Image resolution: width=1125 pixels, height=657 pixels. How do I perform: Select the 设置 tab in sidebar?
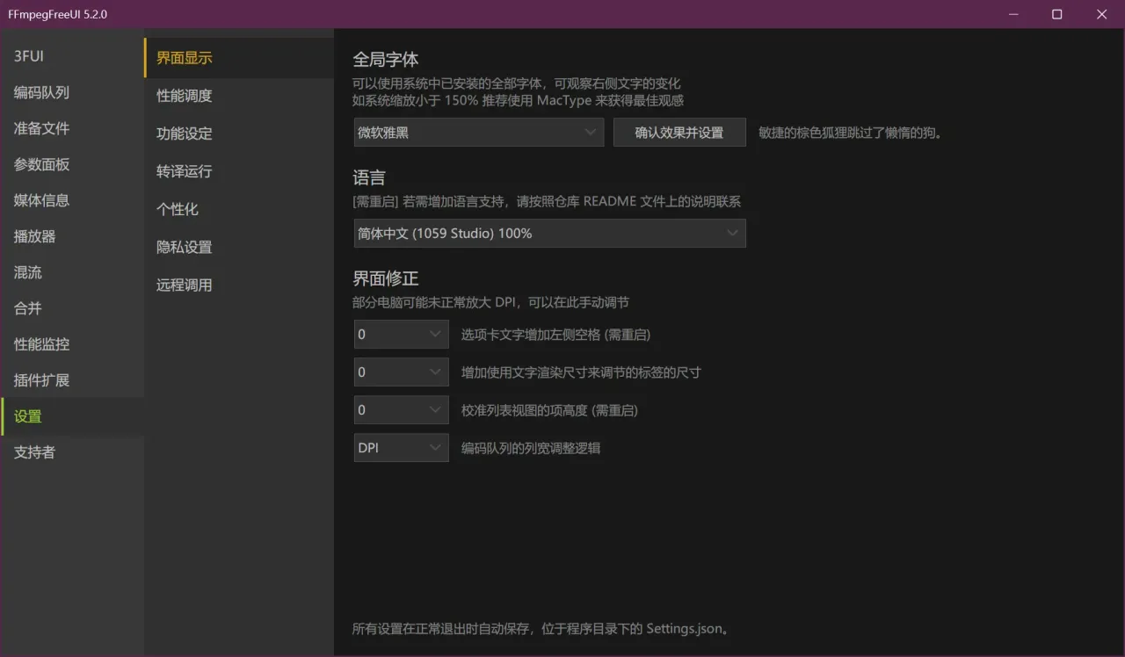pyautogui.click(x=72, y=416)
